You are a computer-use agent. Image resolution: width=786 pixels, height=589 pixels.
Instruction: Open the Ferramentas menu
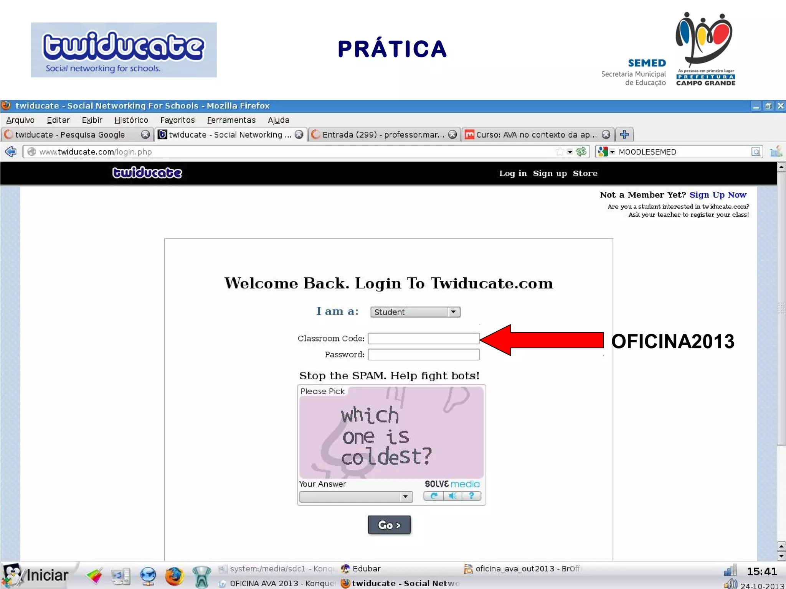coord(231,120)
